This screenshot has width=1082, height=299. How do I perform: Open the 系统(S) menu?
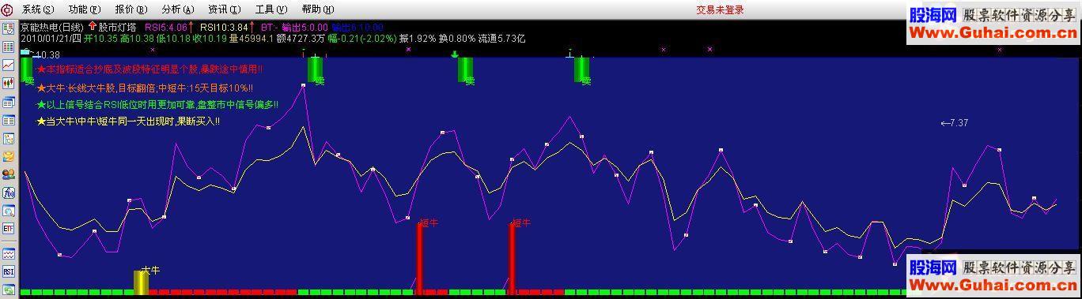point(37,9)
